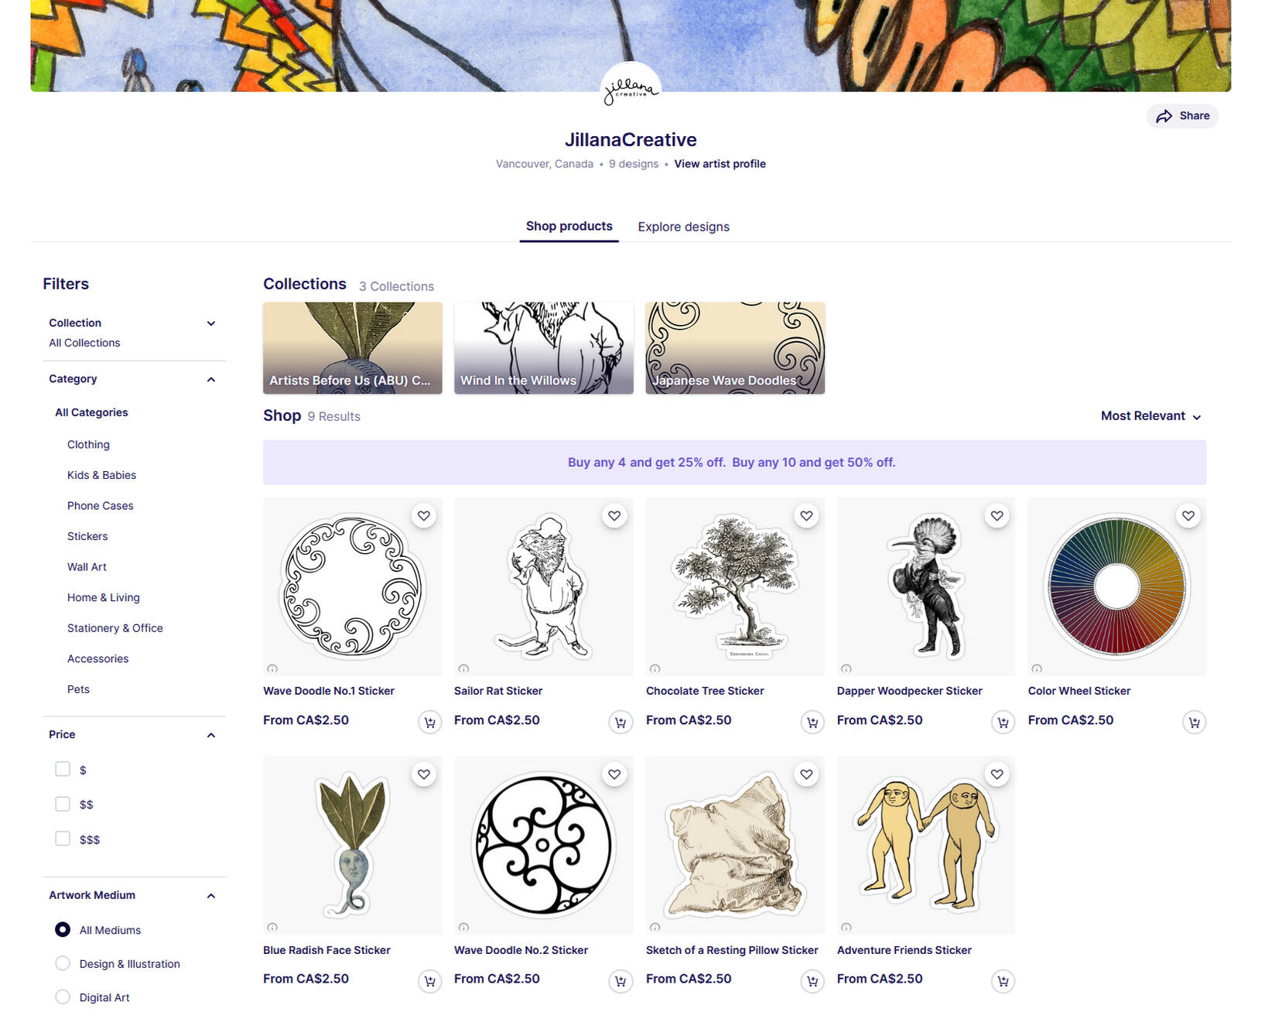Viewport: 1265px width, 1022px height.
Task: Favorite the Wave Doodle No.1 Sticker heart
Action: tap(424, 516)
